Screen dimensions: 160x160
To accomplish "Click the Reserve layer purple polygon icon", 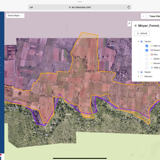I will click(x=152, y=50).
